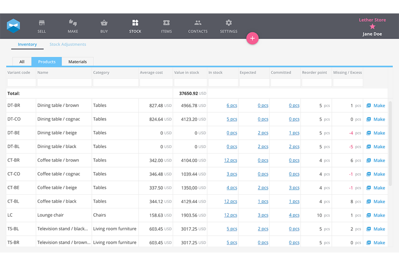This screenshot has width=399, height=266.
Task: Open SETTINGS via the gear icon
Action: (228, 23)
